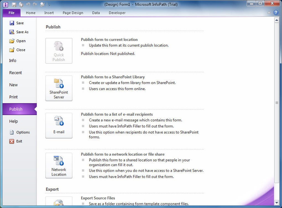The width and height of the screenshot is (282, 208).
Task: Click the Quick Publish icon in Quick Access Toolbar
Action: pyautogui.click(x=21, y=5)
